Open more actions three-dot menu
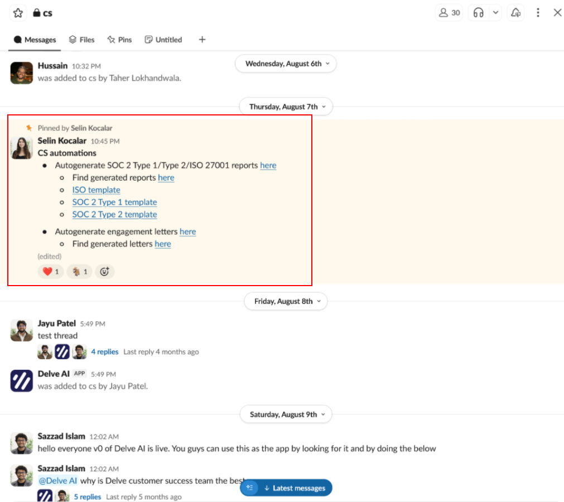The height and width of the screenshot is (502, 564). click(x=538, y=13)
